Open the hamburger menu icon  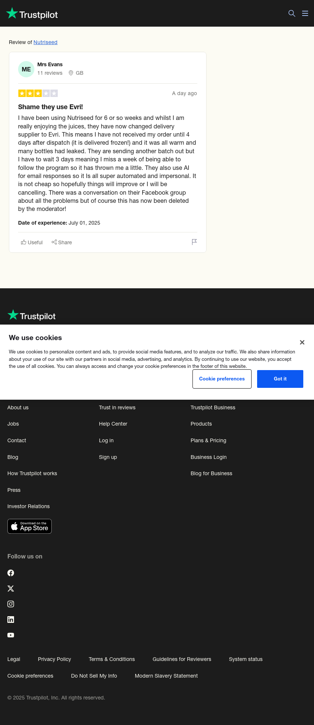(x=305, y=13)
